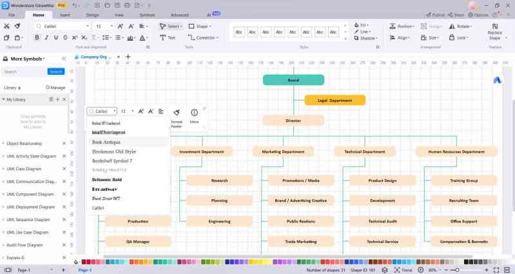Open the Shadow dropdown
This screenshot has width=515, height=274.
click(365, 38)
